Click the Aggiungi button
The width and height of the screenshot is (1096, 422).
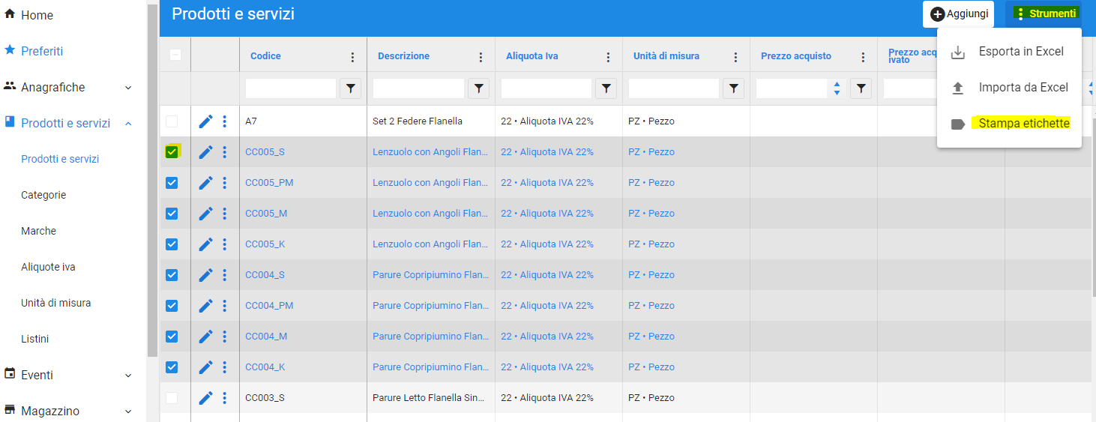pyautogui.click(x=959, y=13)
